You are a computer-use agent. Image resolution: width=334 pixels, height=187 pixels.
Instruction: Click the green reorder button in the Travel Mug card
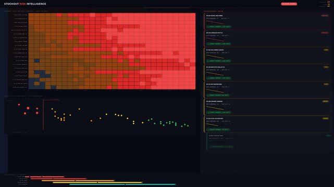coord(219,26)
